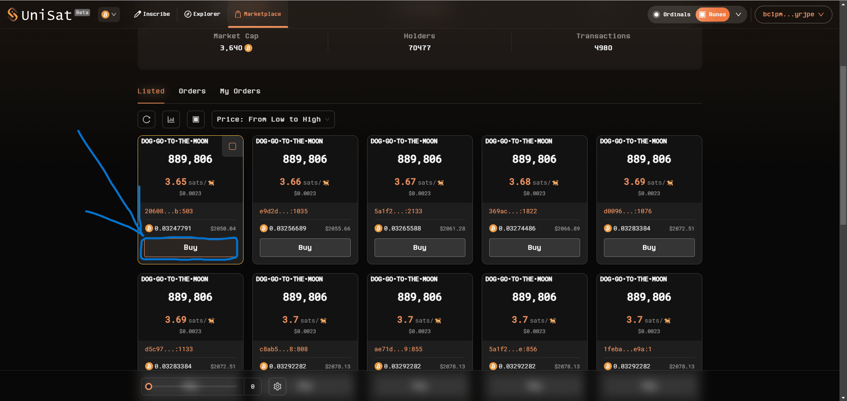Image resolution: width=847 pixels, height=401 pixels.
Task: Buy the listing d0096...:1076
Action: click(649, 248)
